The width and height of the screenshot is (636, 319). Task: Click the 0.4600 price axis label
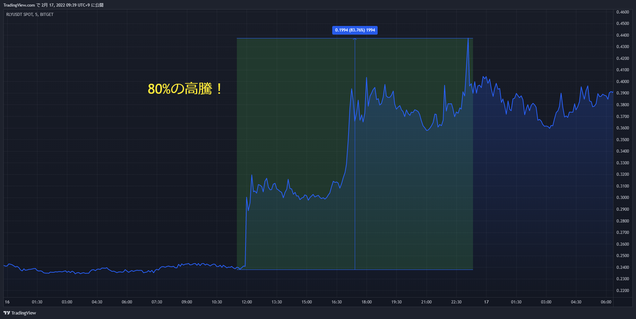pos(622,12)
